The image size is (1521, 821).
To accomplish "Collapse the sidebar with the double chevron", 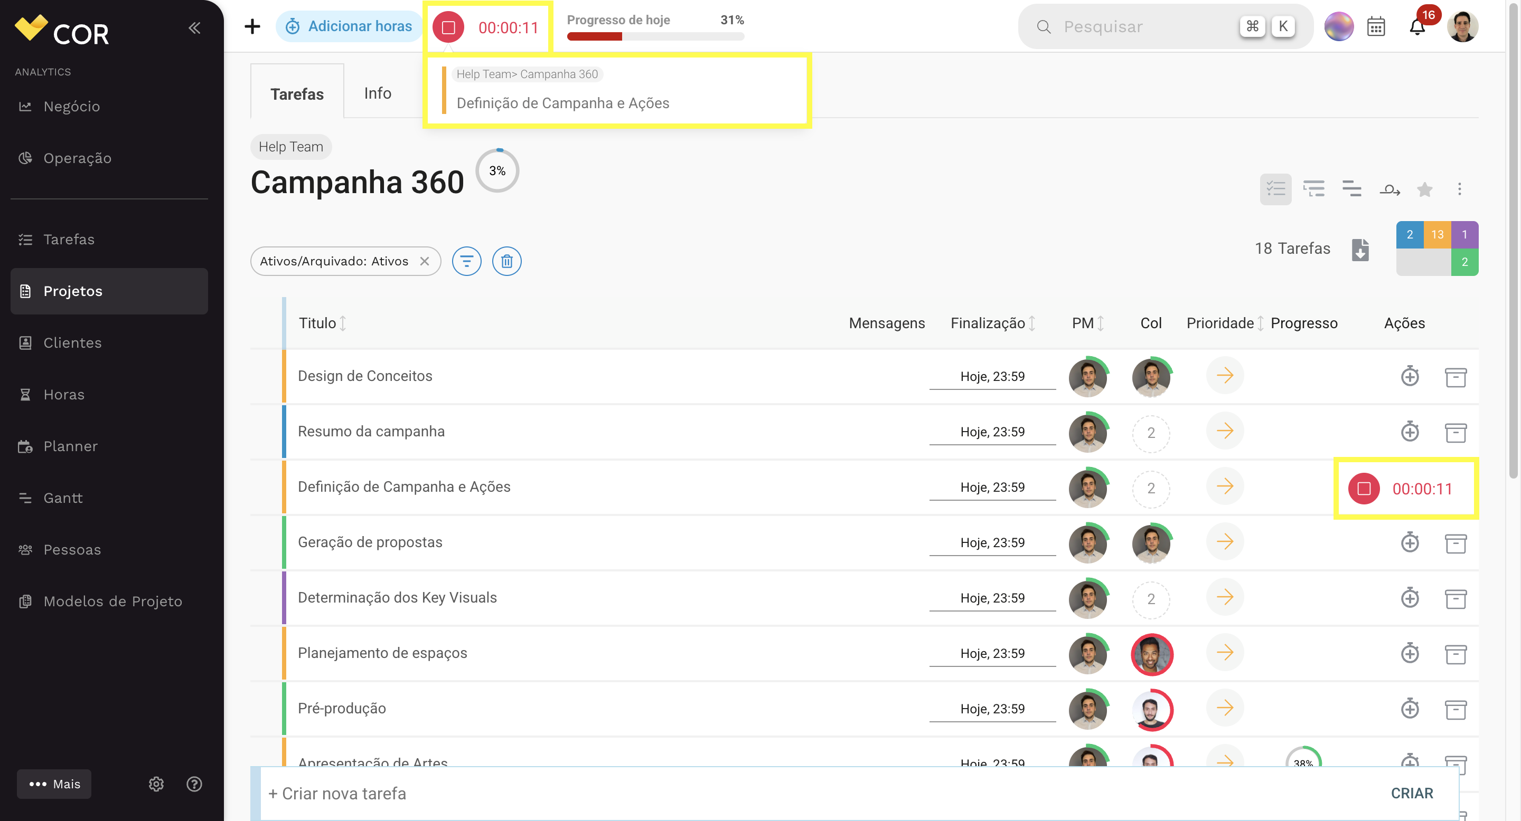I will 194,28.
